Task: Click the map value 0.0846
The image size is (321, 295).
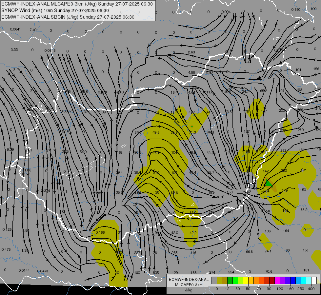Action: tap(50, 50)
